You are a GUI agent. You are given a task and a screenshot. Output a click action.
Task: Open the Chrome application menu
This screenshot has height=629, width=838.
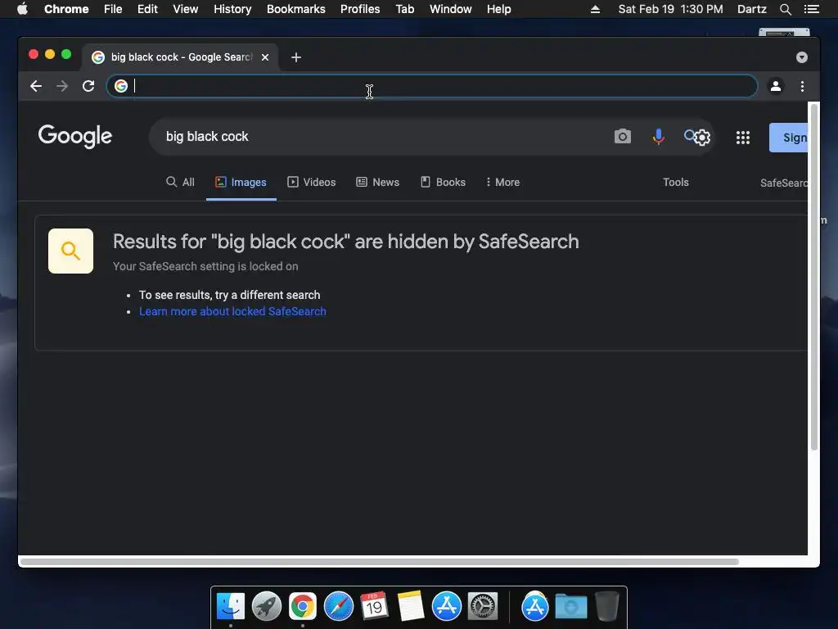(66, 9)
